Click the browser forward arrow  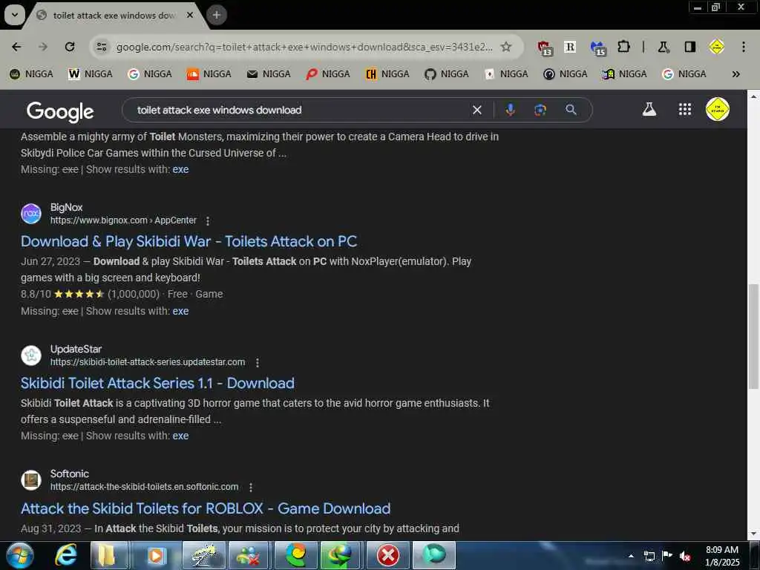point(43,47)
